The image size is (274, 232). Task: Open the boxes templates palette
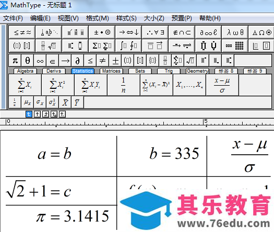261,45
